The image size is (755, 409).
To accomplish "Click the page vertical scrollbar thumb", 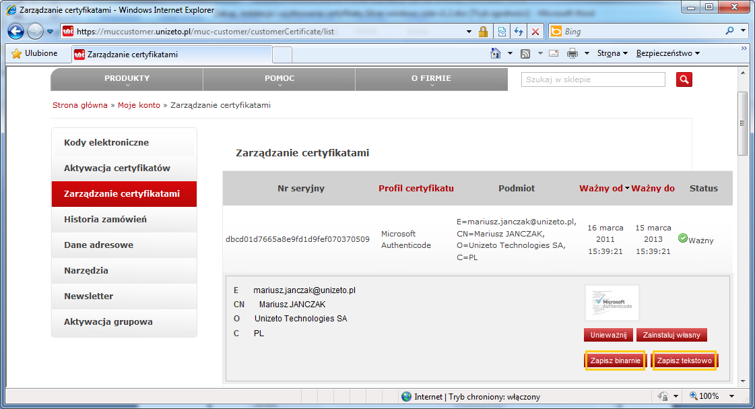I will click(742, 123).
